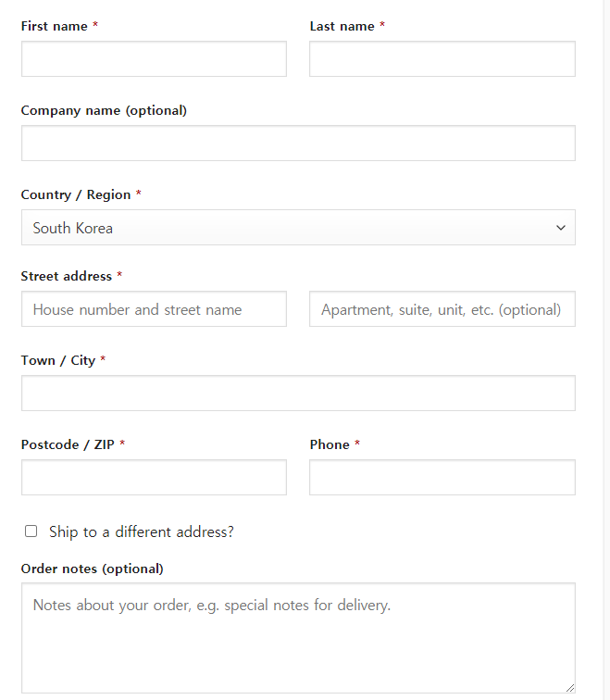Click the Order notes text area
This screenshot has width=610, height=700.
coord(299,638)
